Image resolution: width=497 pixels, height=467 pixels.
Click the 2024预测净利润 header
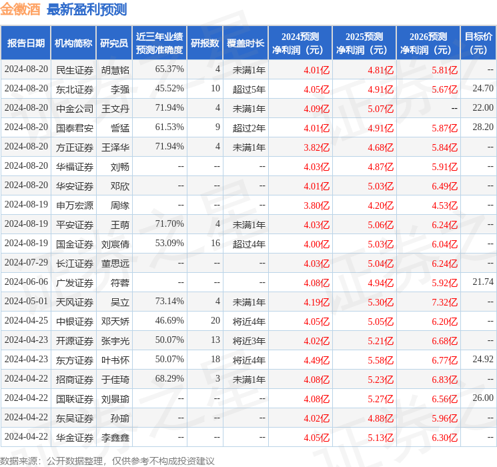pyautogui.click(x=300, y=43)
